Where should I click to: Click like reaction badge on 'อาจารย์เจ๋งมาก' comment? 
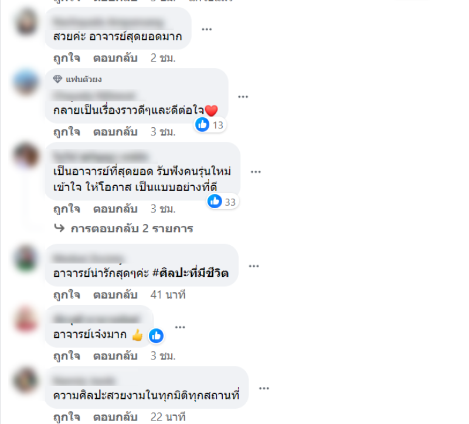(x=156, y=336)
